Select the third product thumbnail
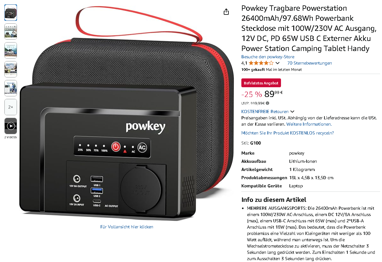Screen dimensions: 382x262 point(11,50)
